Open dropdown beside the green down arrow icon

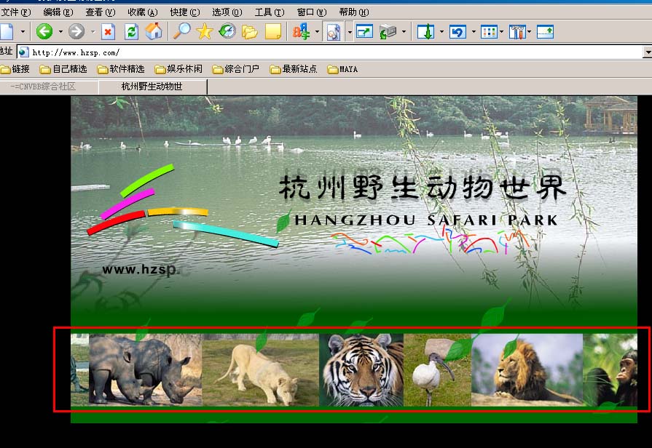(x=441, y=31)
